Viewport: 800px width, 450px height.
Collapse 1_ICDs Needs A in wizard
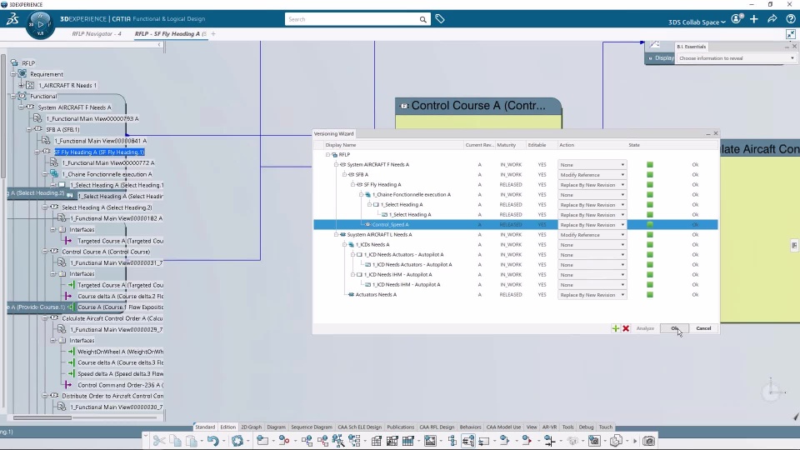tap(344, 244)
